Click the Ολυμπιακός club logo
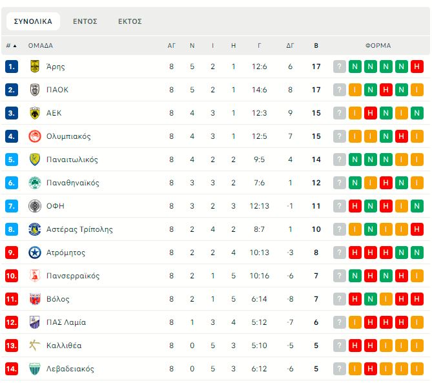Image resolution: width=432 pixels, height=383 pixels. coord(35,136)
